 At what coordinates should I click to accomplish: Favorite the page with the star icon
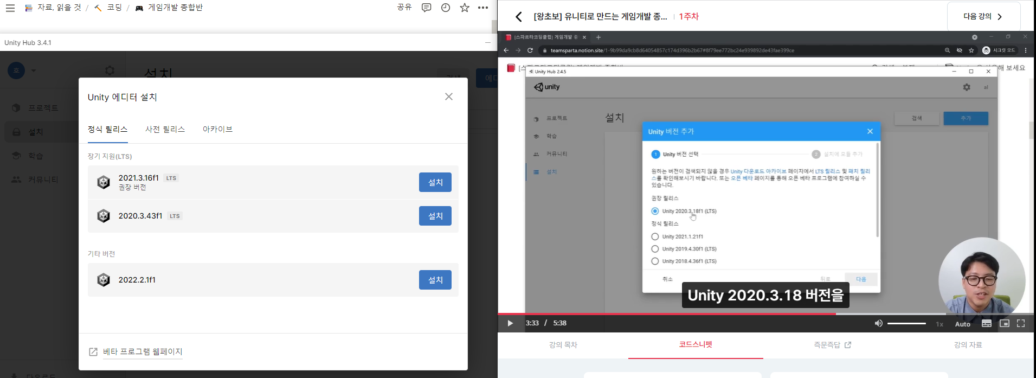[465, 8]
